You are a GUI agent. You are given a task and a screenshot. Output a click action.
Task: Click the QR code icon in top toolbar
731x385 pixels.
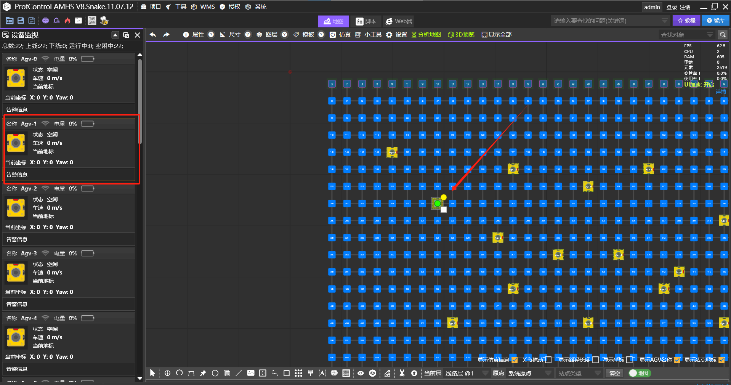pos(92,21)
